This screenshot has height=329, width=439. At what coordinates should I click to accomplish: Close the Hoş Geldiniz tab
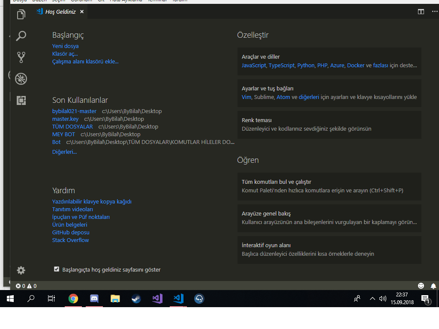[82, 12]
